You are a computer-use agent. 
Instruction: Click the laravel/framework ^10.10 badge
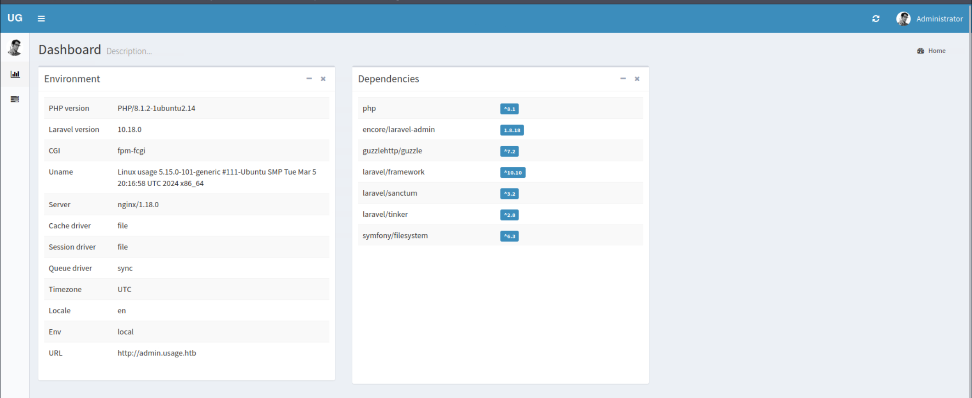(x=512, y=172)
